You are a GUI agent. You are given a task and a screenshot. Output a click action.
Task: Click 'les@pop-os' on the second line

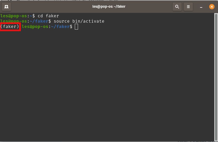(14, 21)
